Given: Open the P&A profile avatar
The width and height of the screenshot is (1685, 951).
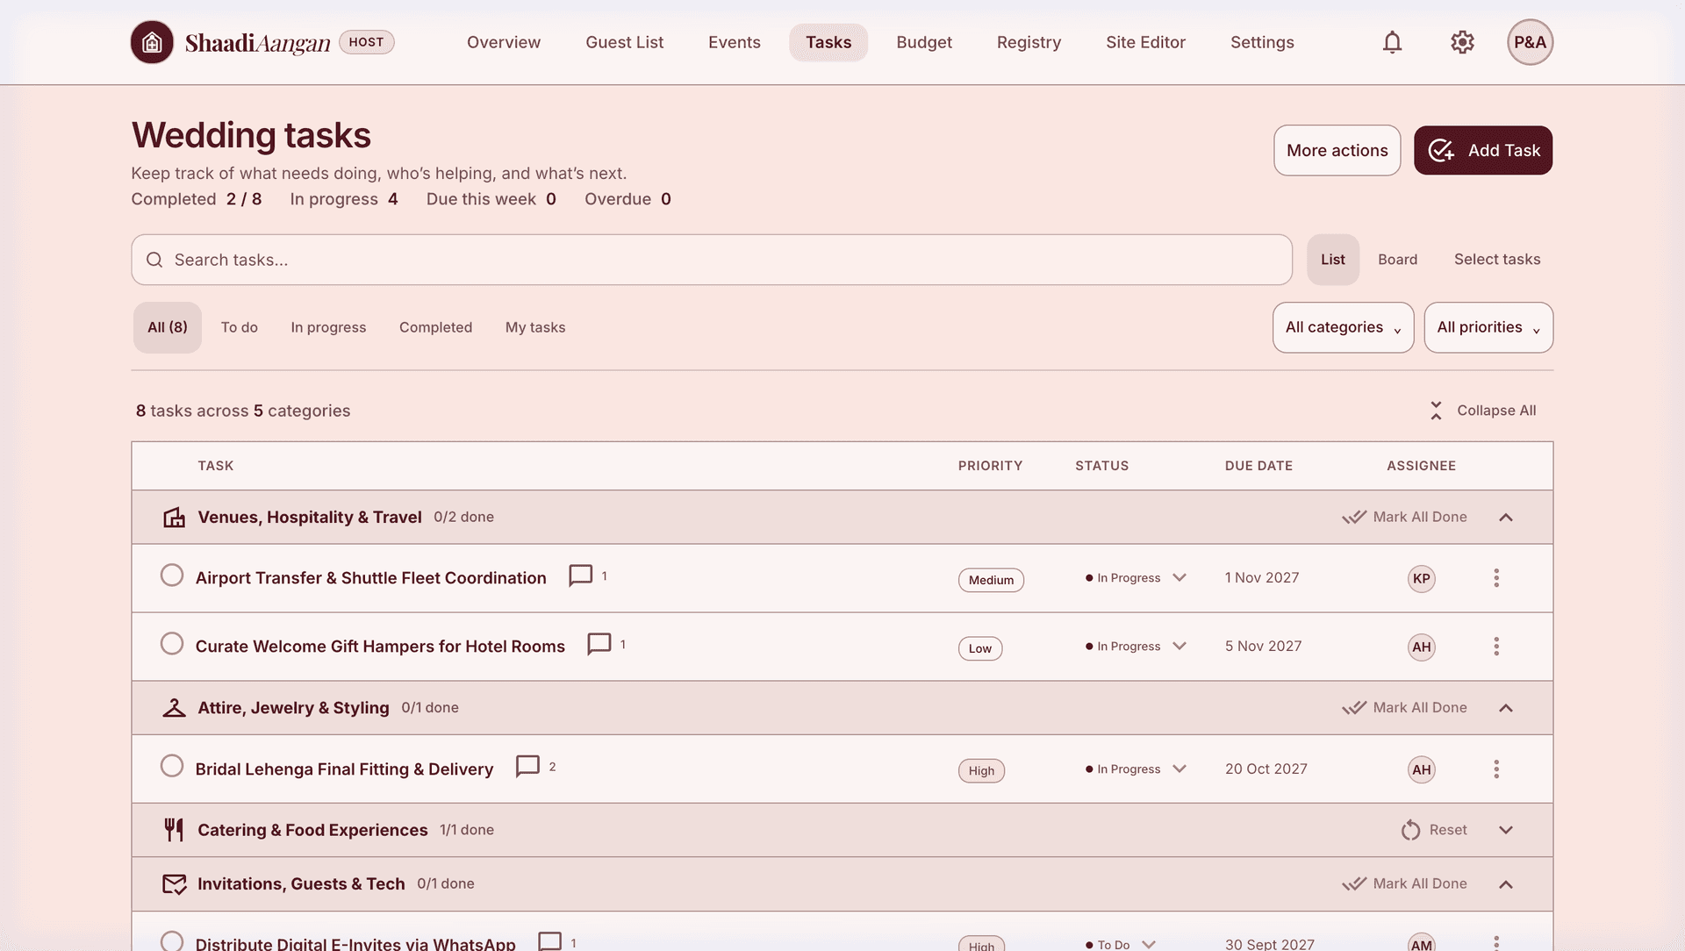Looking at the screenshot, I should pos(1530,42).
